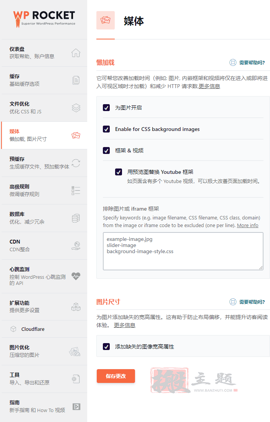Viewport: 270px width, 422px height.
Task: Open the 文件优化 menu item
Action: click(x=44, y=108)
